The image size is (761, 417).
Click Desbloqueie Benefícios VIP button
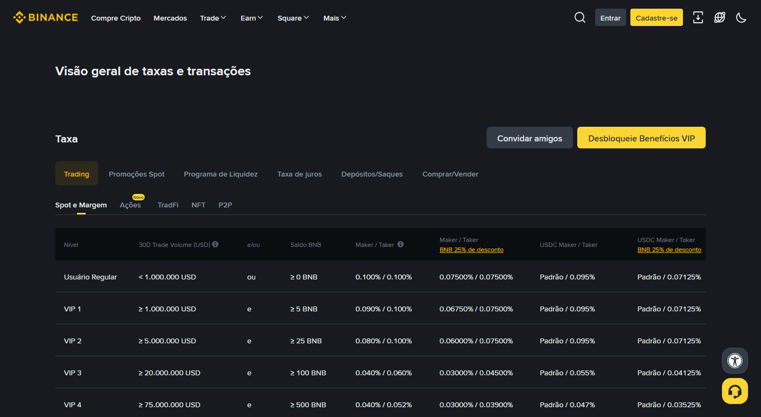641,138
